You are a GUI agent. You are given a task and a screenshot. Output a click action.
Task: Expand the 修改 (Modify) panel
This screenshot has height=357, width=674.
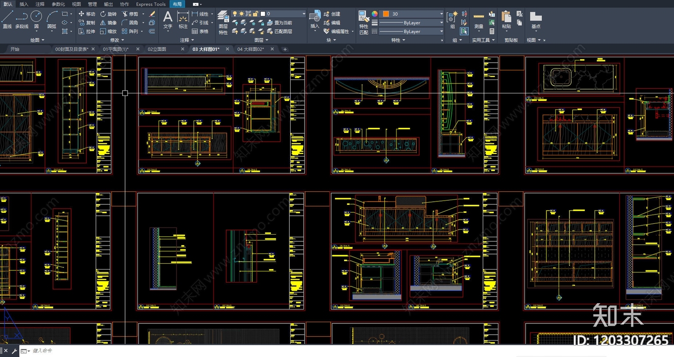point(117,40)
